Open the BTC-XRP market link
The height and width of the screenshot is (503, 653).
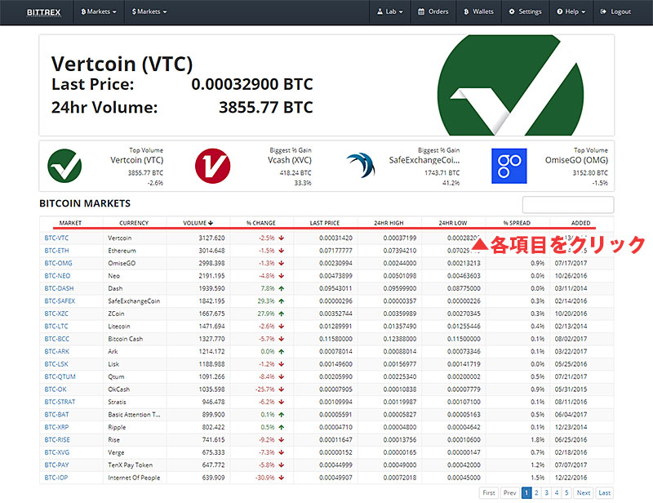pyautogui.click(x=56, y=427)
